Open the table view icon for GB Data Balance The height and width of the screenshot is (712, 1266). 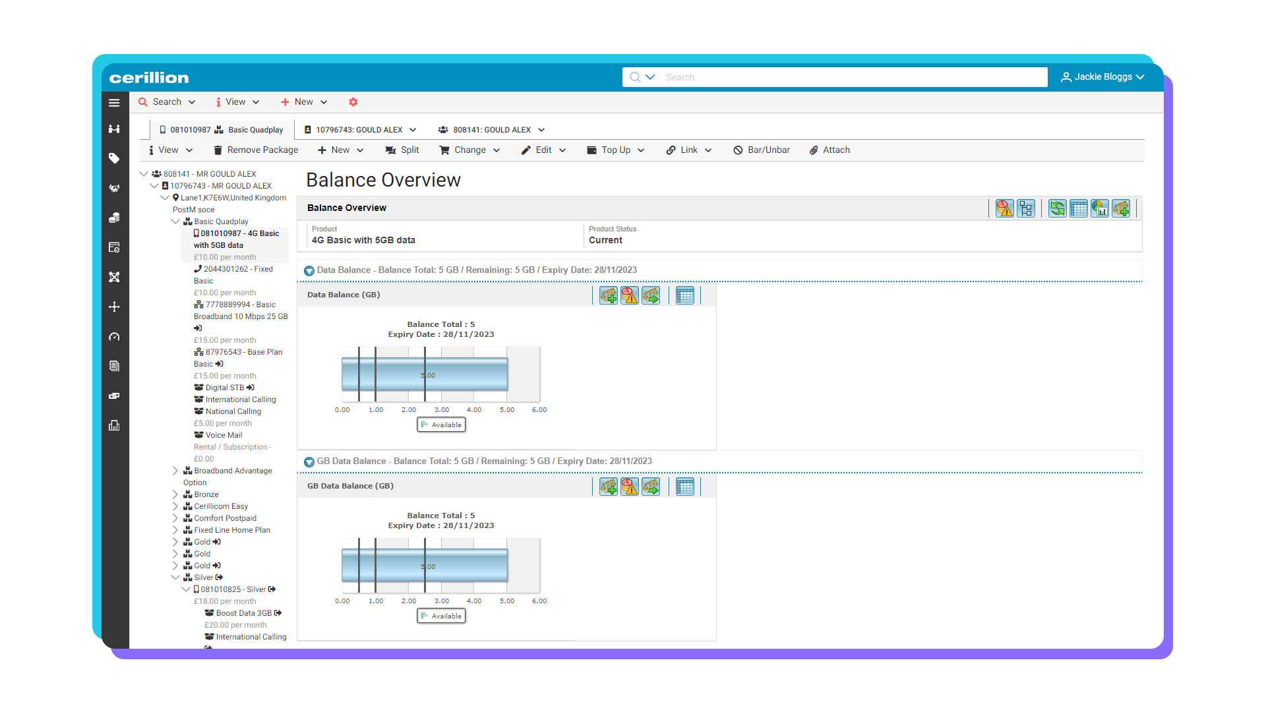pos(685,486)
